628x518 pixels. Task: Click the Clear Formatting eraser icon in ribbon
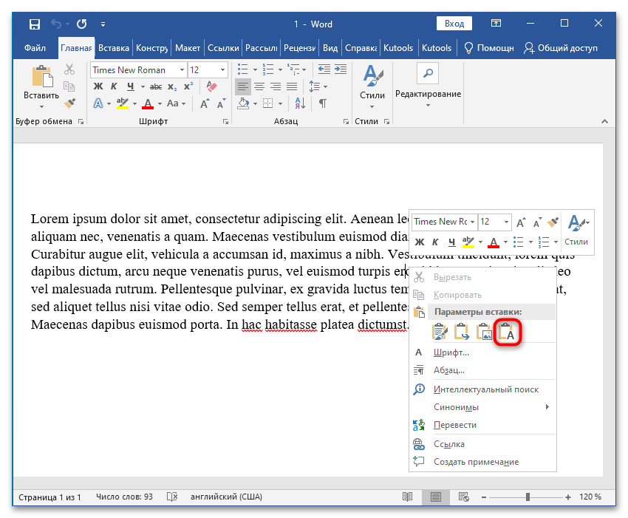[x=212, y=87]
